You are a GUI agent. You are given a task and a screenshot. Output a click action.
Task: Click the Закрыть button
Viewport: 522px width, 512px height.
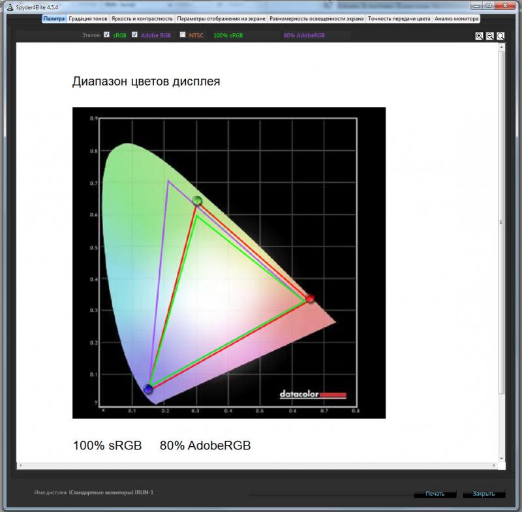pyautogui.click(x=484, y=494)
